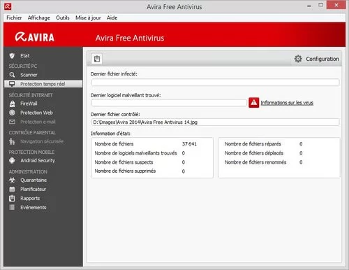Click the report clipboard toolbar button
The width and height of the screenshot is (349, 270).
pos(97,59)
